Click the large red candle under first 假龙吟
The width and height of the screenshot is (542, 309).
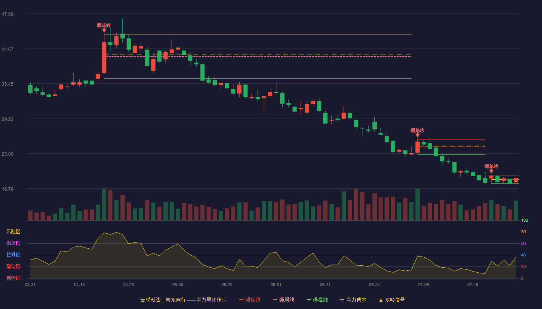(104, 57)
